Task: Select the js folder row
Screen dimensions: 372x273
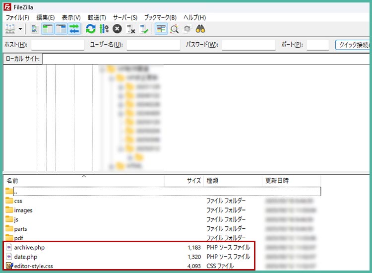Action: tap(163, 219)
